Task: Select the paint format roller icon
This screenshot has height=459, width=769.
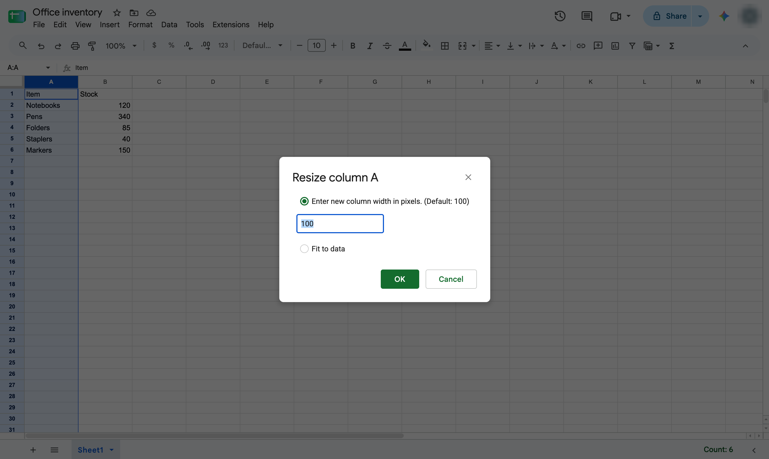Action: point(92,46)
